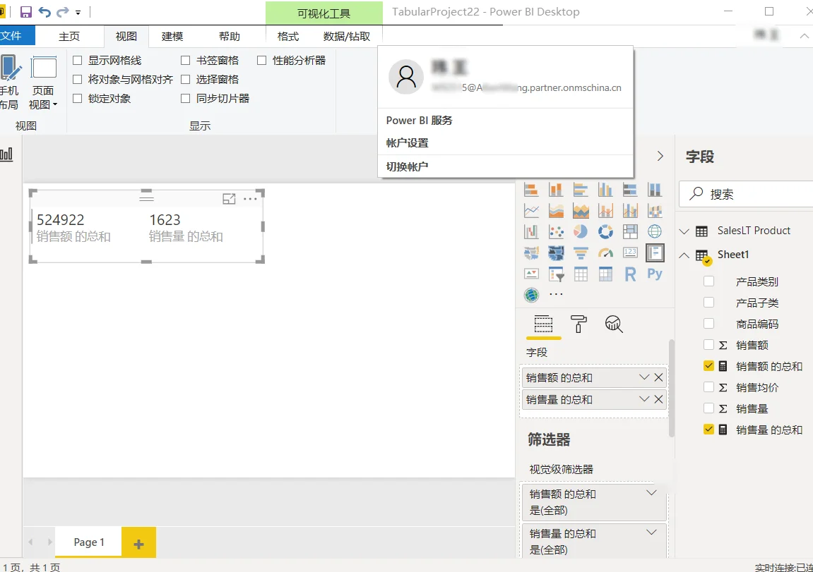Select the donut chart visual
This screenshot has width=813, height=572.
605,231
